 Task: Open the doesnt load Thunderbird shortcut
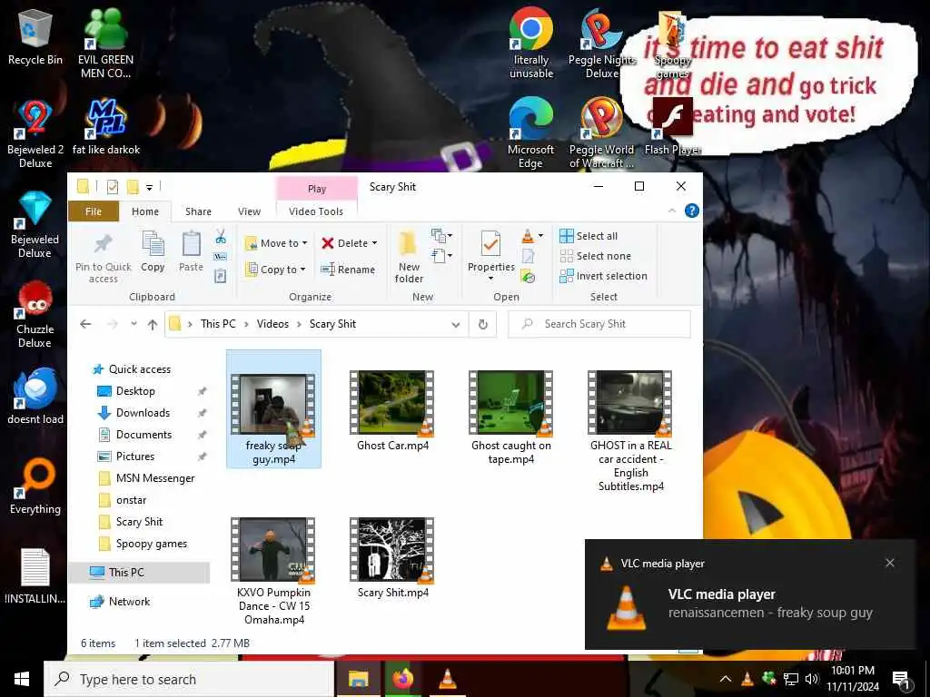(x=35, y=396)
